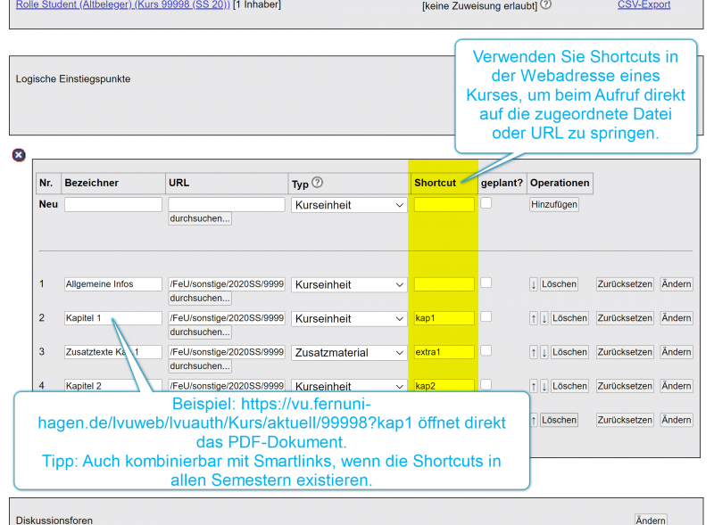Viewport: 714px width, 525px height.
Task: Move Allgemeine Infos row down
Action: pyautogui.click(x=533, y=284)
